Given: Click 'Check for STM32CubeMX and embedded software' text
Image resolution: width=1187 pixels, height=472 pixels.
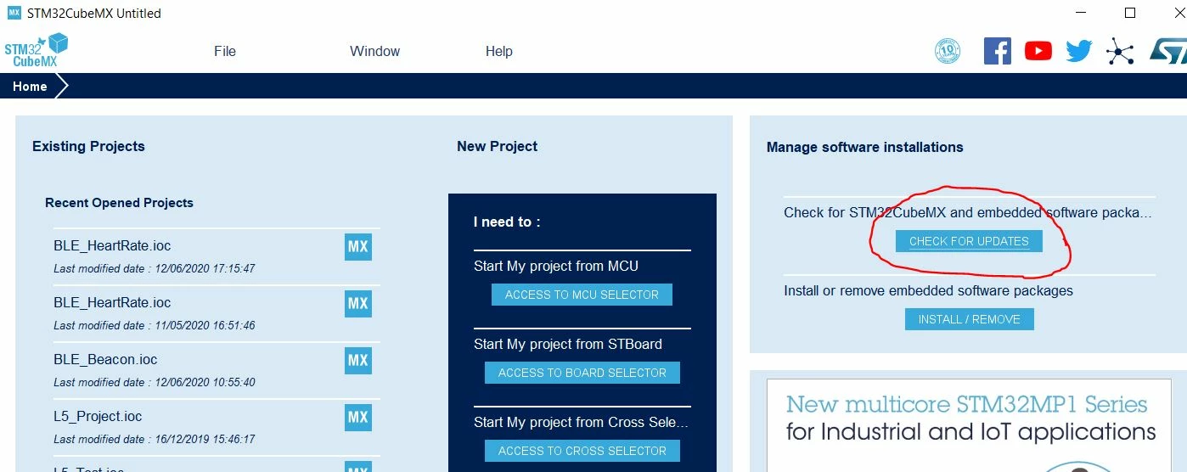Looking at the screenshot, I should [x=969, y=212].
